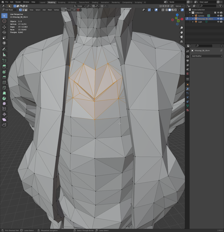
Task: Switch to wireframe viewport shading
Action: click(167, 10)
